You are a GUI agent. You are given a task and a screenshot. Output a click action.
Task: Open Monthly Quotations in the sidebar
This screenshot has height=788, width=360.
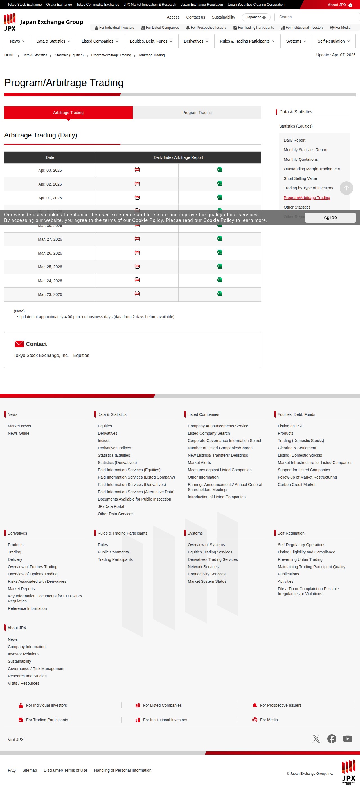300,159
